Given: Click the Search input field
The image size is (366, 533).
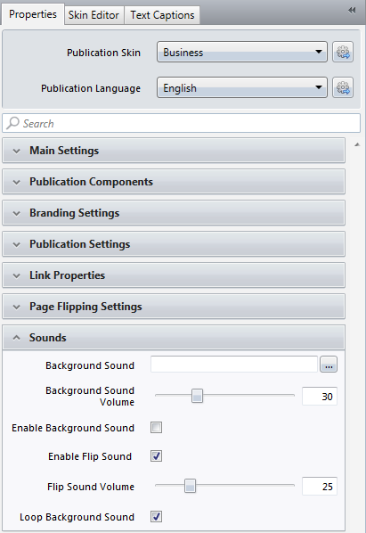Looking at the screenshot, I should (x=182, y=123).
